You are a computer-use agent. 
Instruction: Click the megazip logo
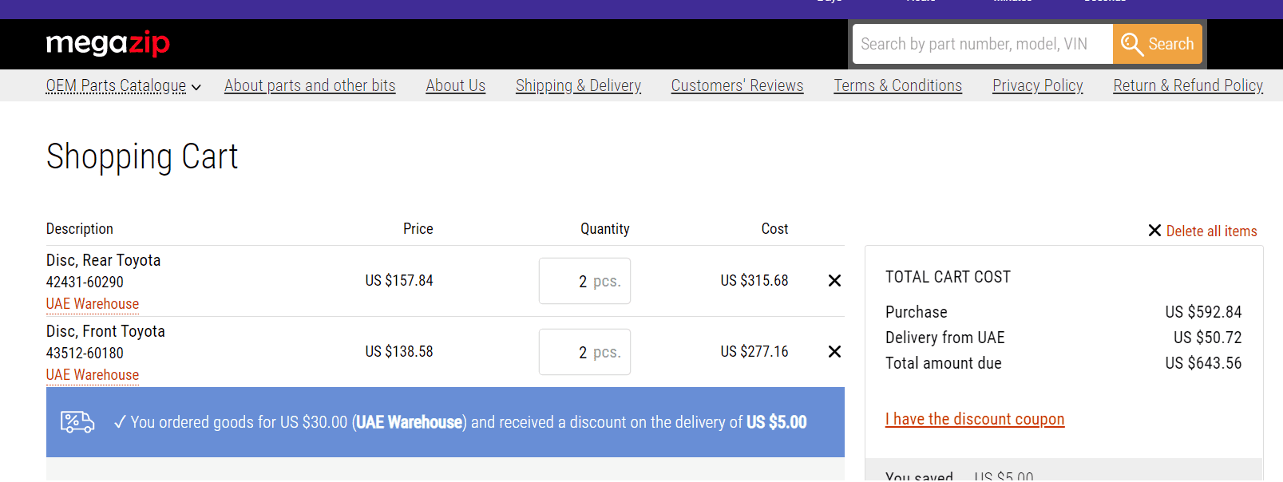point(108,43)
